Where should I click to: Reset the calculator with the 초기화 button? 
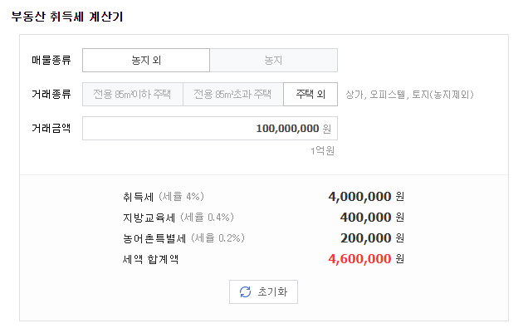point(263,292)
